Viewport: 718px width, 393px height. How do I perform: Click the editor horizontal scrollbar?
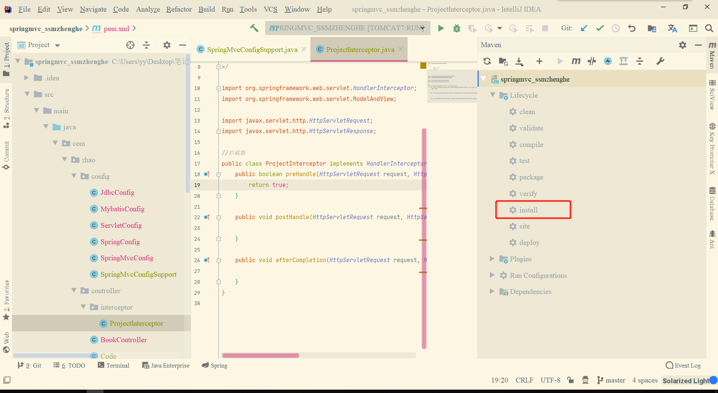[261, 355]
